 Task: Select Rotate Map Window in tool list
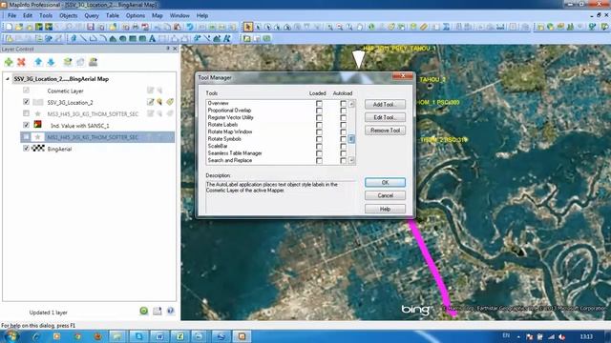pyautogui.click(x=229, y=131)
